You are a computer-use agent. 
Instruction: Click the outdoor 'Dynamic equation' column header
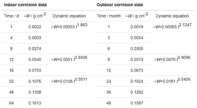click(x=172, y=16)
